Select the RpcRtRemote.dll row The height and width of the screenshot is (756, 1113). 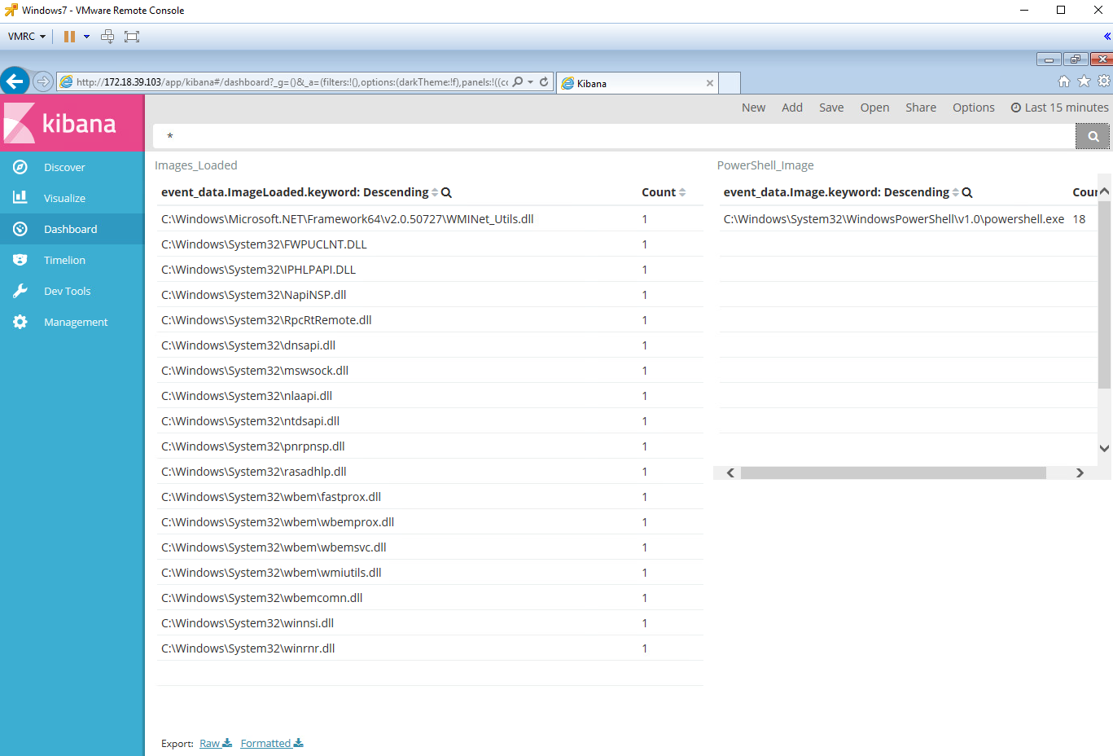430,320
